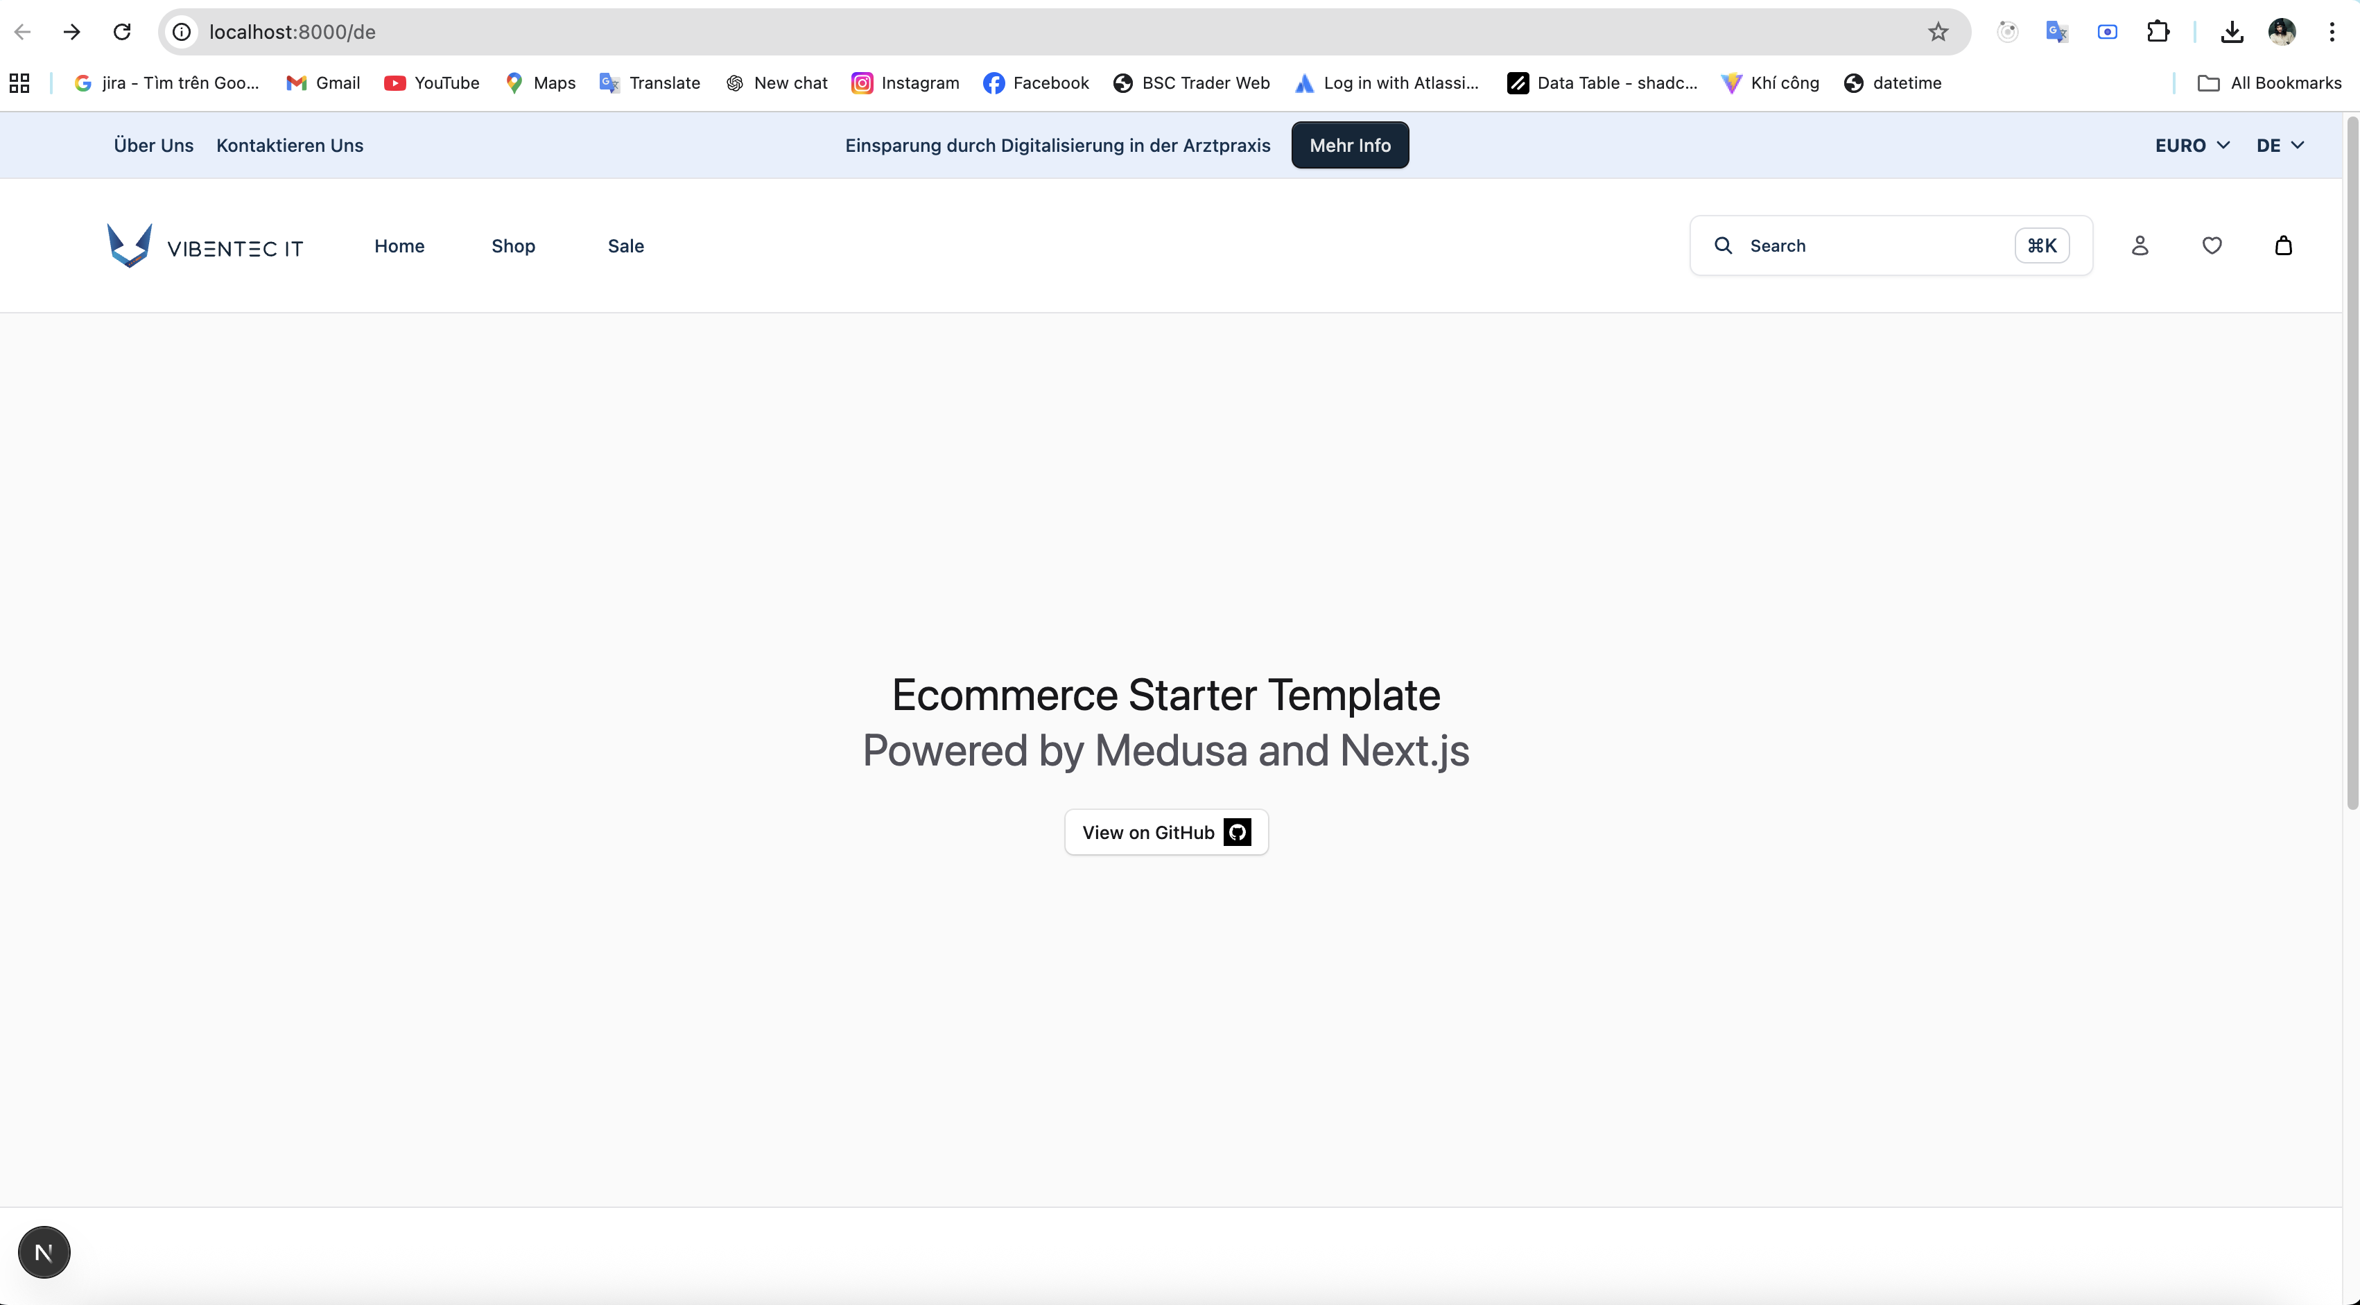Expand the DE language dropdown
This screenshot has height=1305, width=2360.
(x=2280, y=146)
